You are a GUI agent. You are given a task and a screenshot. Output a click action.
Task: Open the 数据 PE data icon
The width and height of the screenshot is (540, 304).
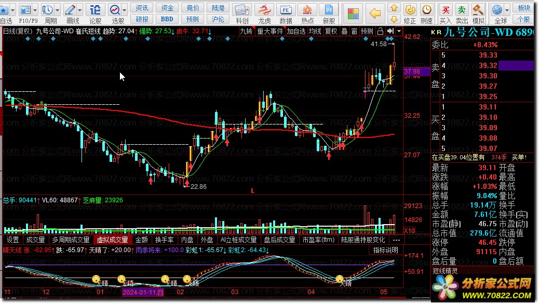tap(286, 10)
